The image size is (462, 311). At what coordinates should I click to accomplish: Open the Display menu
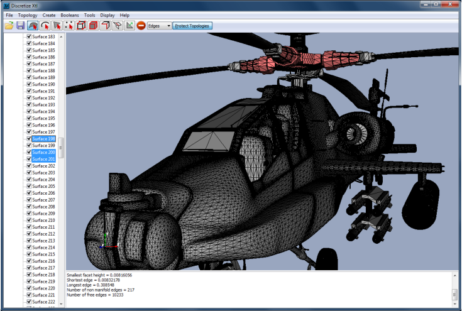[107, 14]
